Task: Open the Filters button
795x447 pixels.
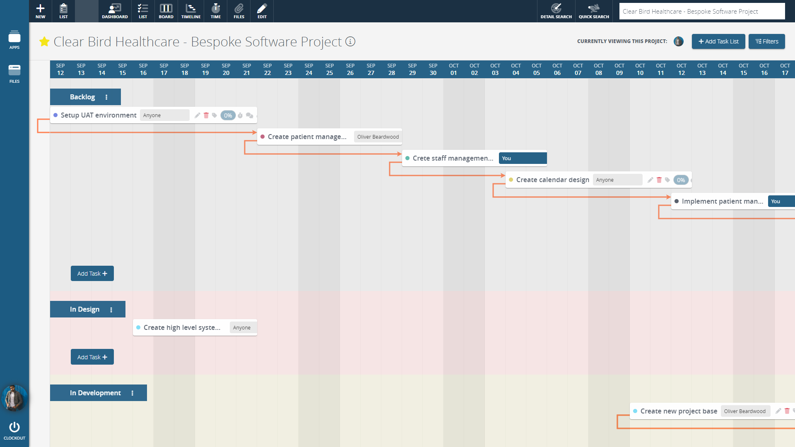Action: pos(766,41)
